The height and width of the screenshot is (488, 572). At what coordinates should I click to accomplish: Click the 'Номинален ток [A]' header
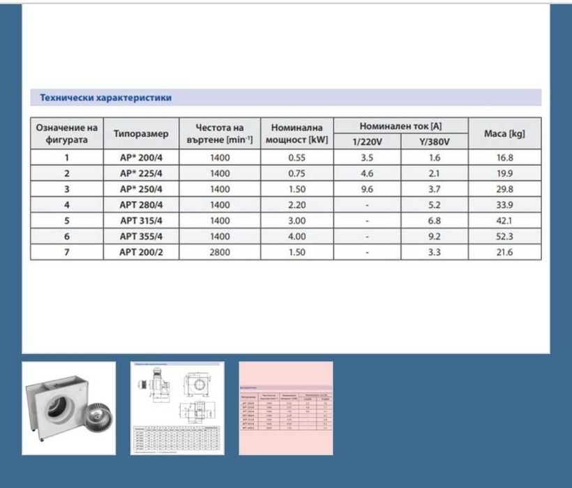coord(401,126)
